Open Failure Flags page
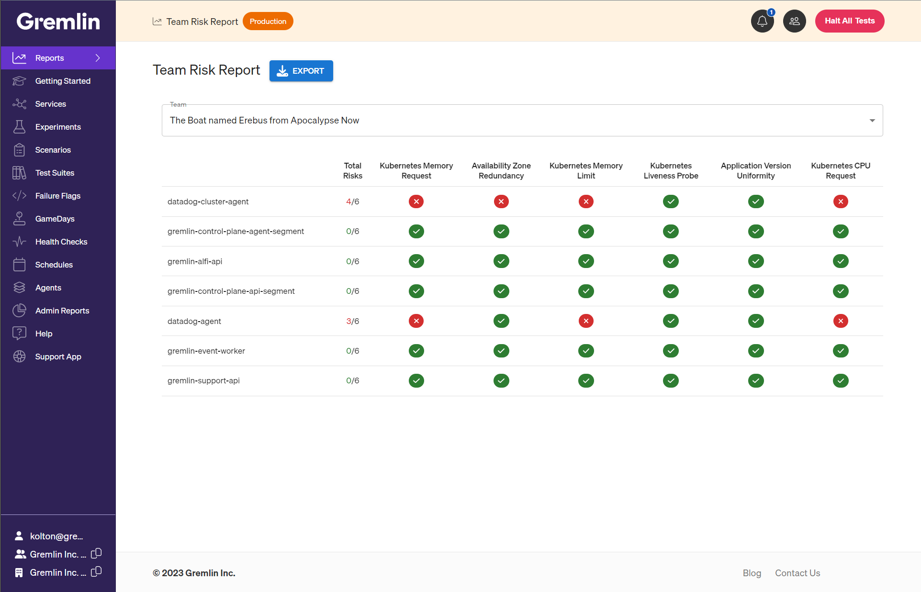The width and height of the screenshot is (921, 592). [58, 196]
